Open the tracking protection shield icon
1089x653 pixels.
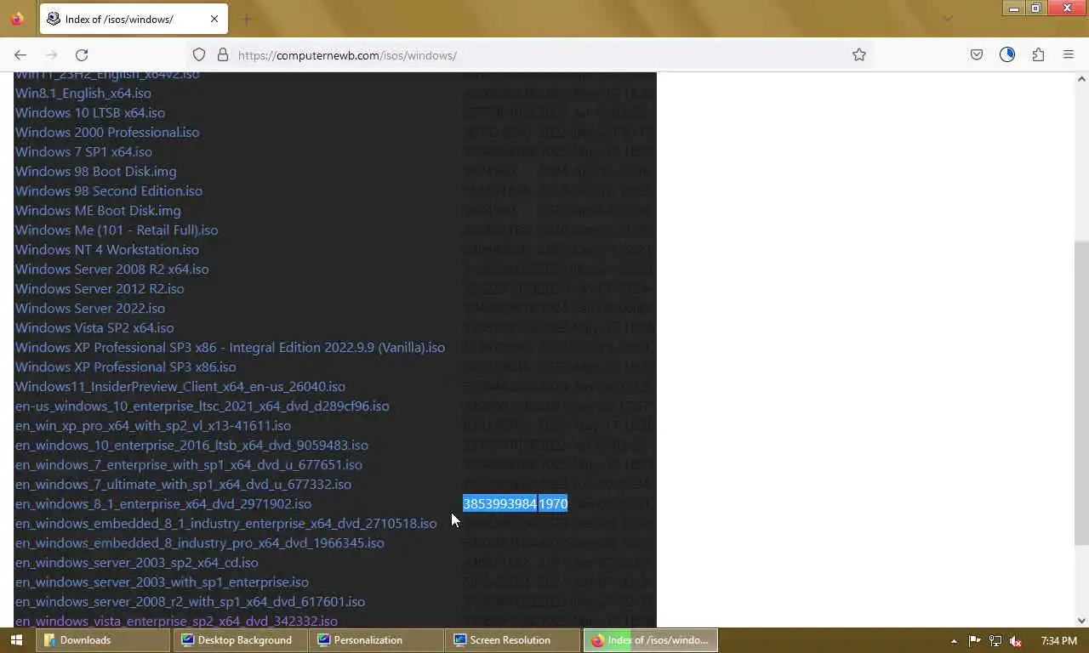click(x=199, y=54)
